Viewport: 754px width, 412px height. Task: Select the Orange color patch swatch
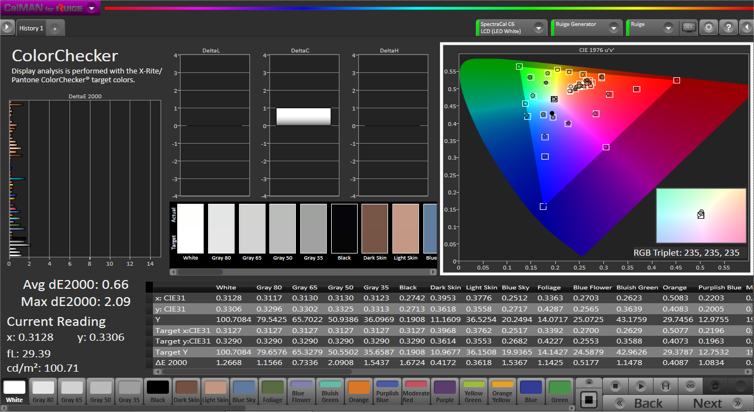358,392
